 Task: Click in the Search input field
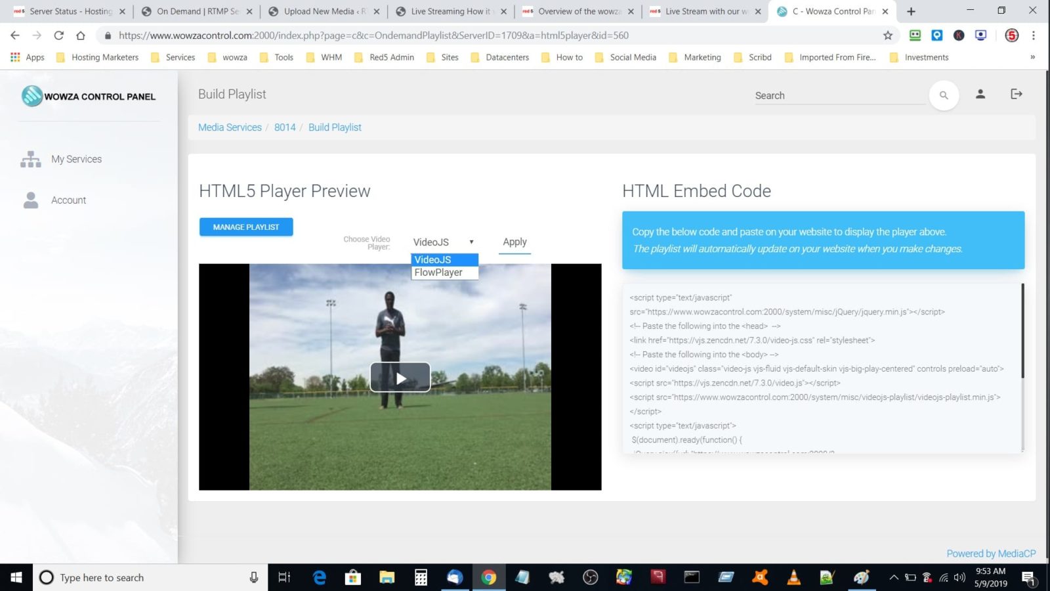click(x=840, y=95)
